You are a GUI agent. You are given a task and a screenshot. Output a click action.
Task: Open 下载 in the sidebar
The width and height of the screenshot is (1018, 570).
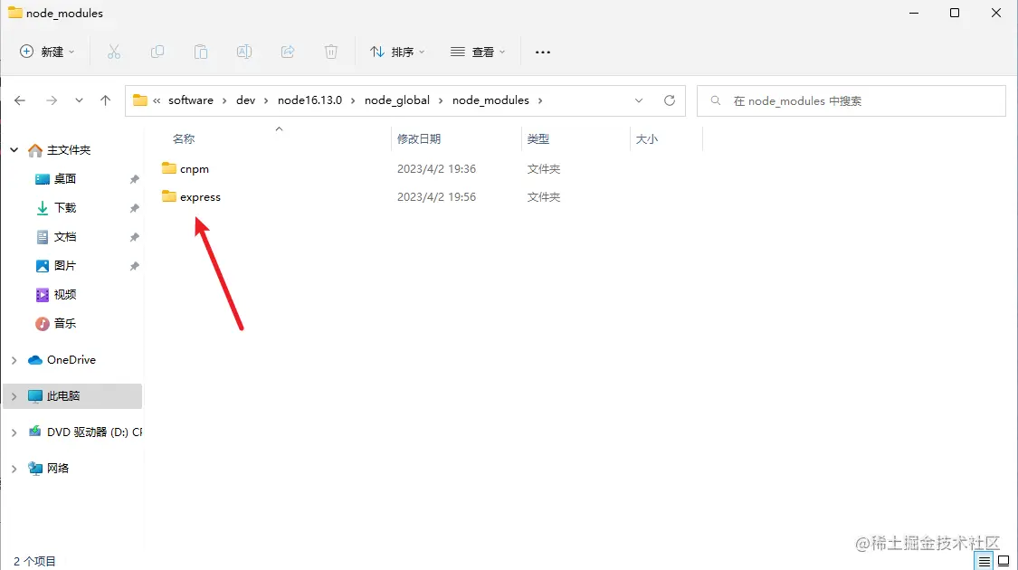65,208
